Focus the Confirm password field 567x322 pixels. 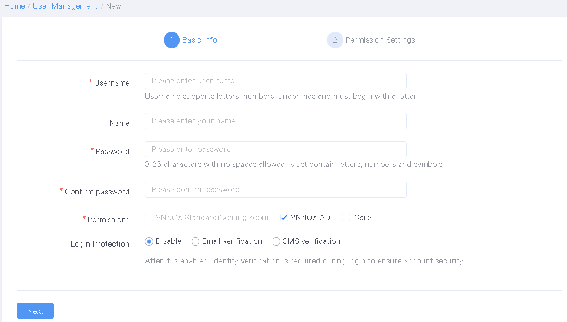[x=275, y=190]
